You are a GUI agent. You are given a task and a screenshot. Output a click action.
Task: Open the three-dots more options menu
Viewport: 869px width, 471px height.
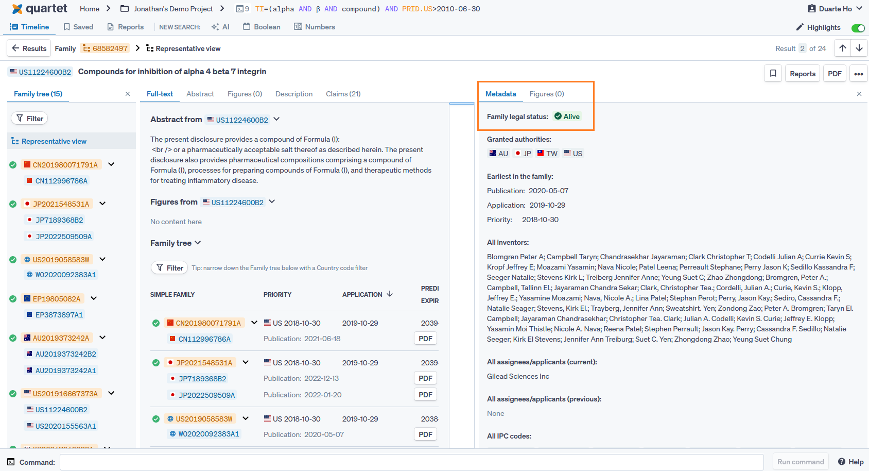pyautogui.click(x=858, y=74)
